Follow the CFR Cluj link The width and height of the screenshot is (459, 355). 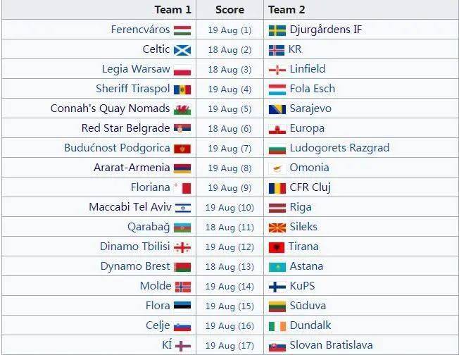tap(310, 187)
